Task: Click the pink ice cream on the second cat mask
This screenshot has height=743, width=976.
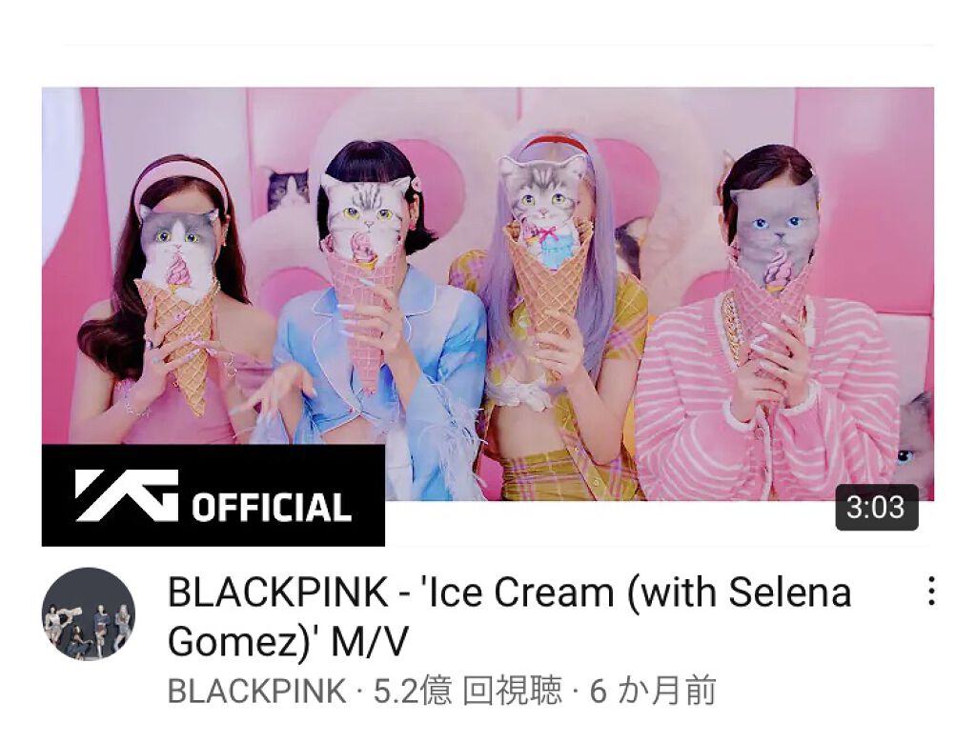Action: coord(363,249)
